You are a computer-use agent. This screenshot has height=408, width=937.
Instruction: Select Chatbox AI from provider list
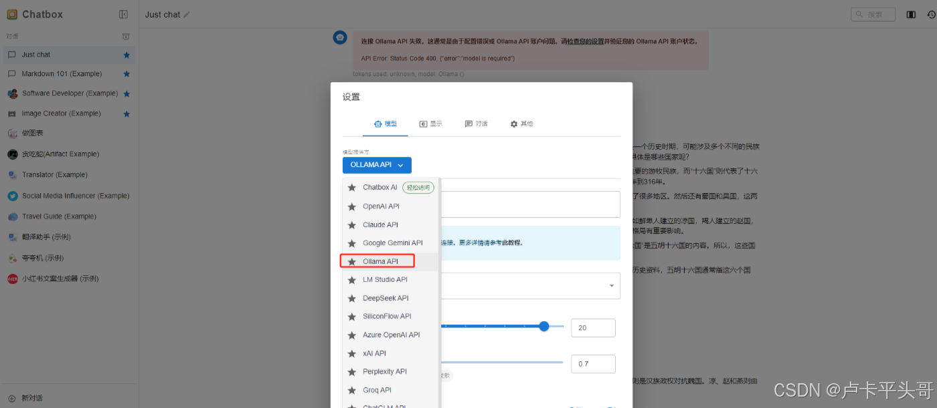pyautogui.click(x=391, y=188)
